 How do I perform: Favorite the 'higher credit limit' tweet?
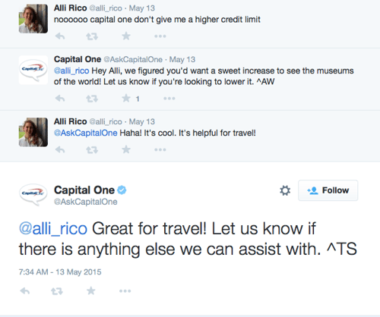[x=126, y=36]
